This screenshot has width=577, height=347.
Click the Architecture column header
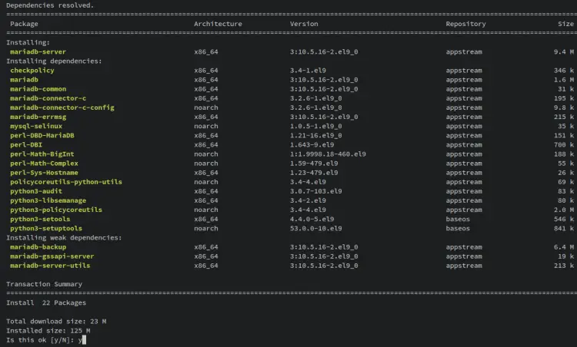click(218, 24)
